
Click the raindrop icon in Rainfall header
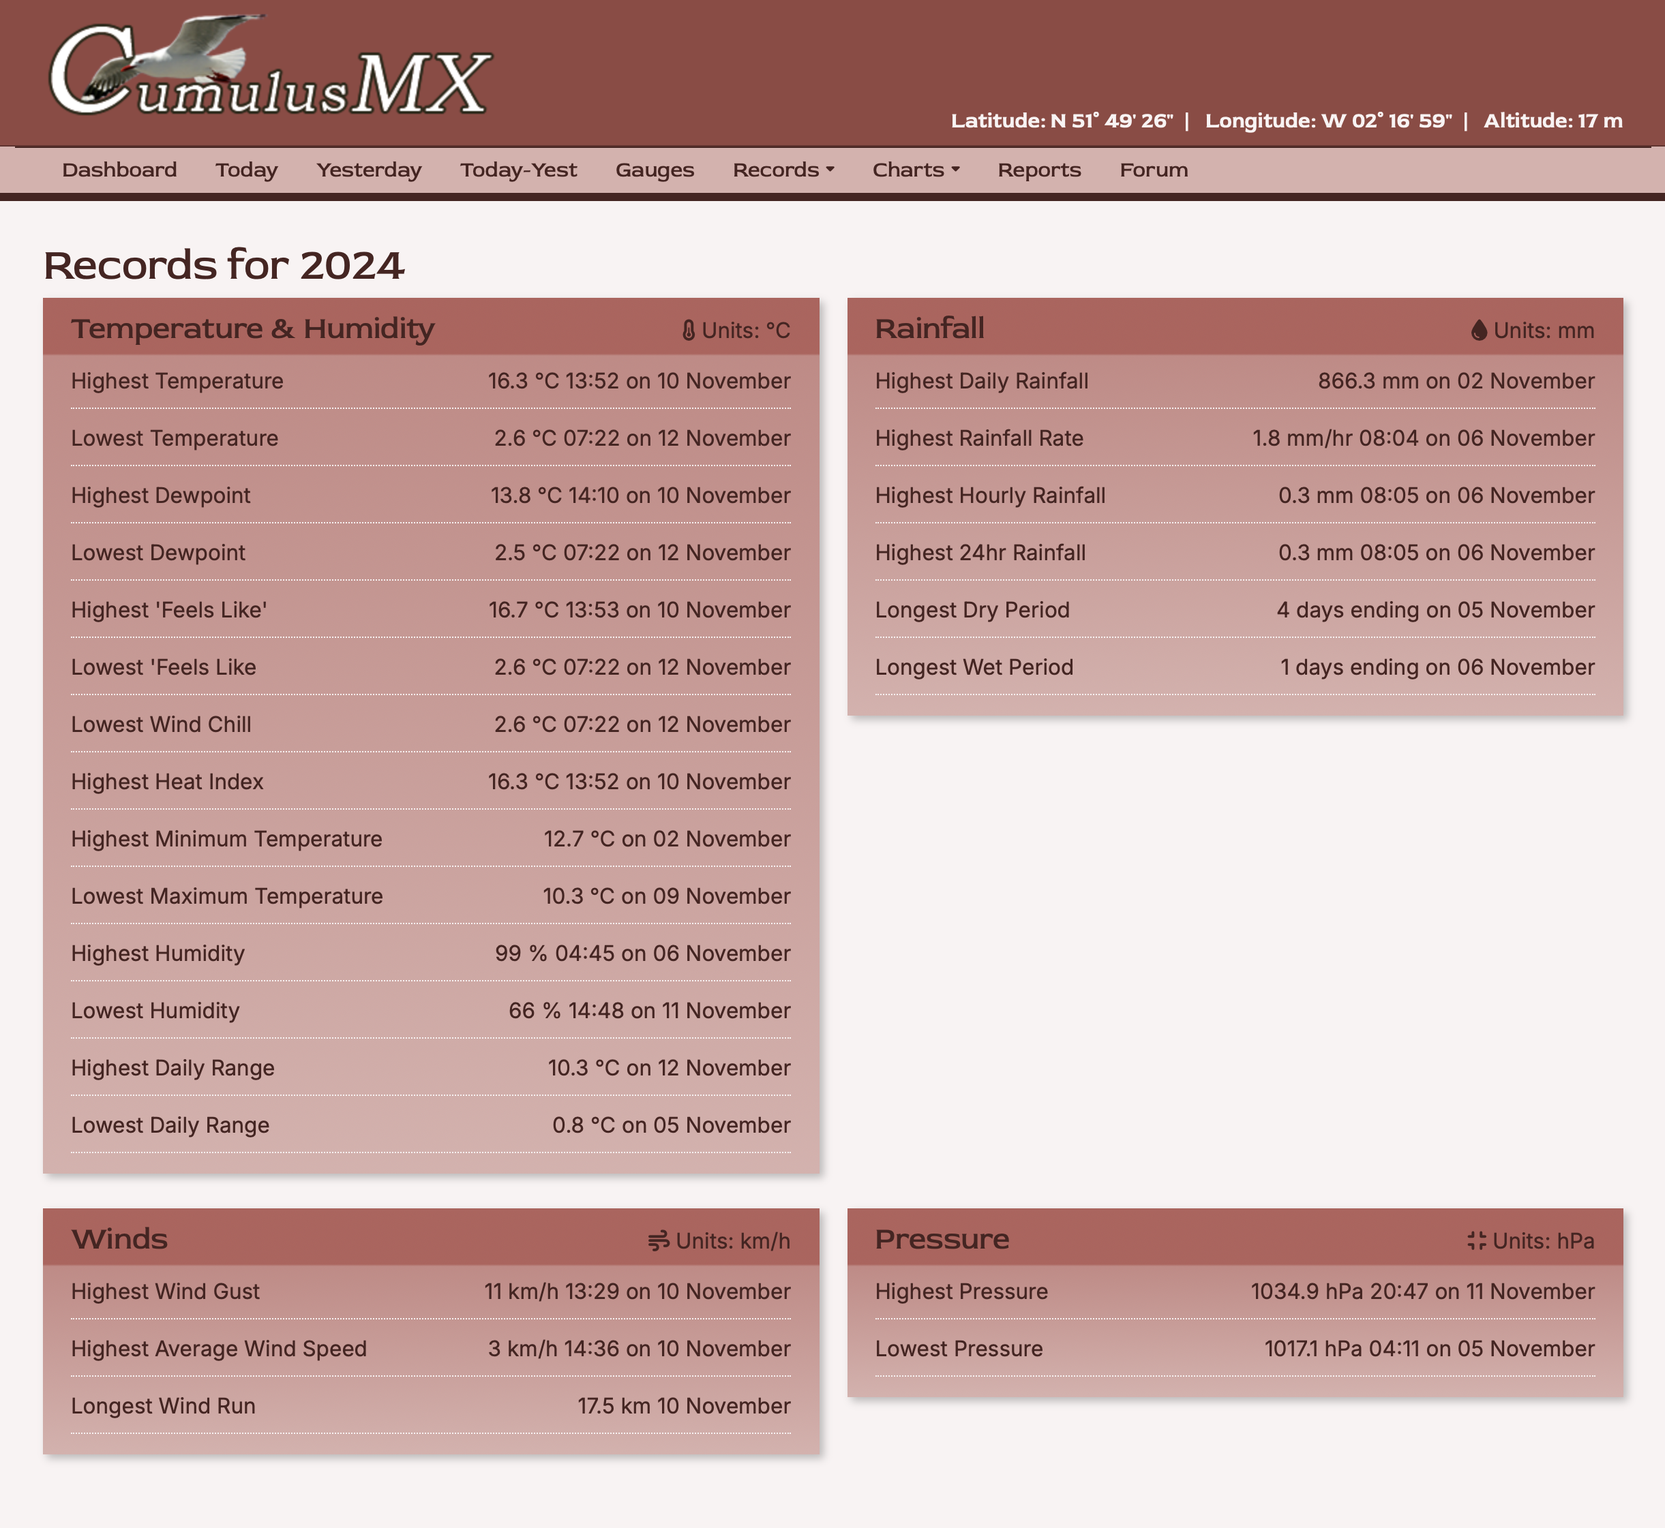1479,331
